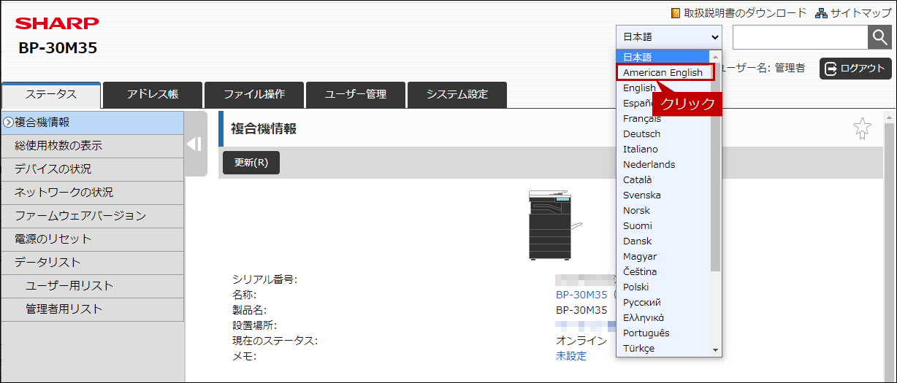Click the BP-30M35 name link
Viewport: 897px width, 383px height.
(x=581, y=295)
